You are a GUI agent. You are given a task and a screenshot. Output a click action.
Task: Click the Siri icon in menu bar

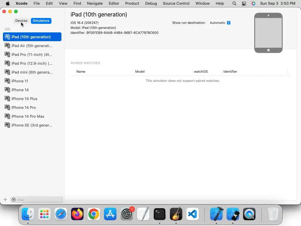[253, 4]
